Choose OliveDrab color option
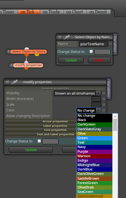Viewport: 126px width, 198px height. click(94, 188)
